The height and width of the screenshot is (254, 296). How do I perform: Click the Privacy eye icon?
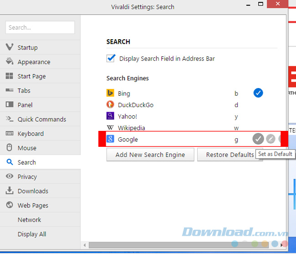pyautogui.click(x=9, y=176)
